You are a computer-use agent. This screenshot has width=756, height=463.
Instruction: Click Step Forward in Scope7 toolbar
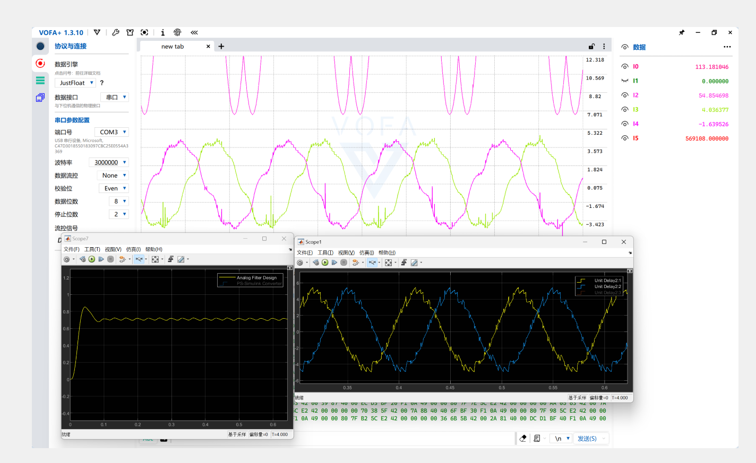click(101, 259)
